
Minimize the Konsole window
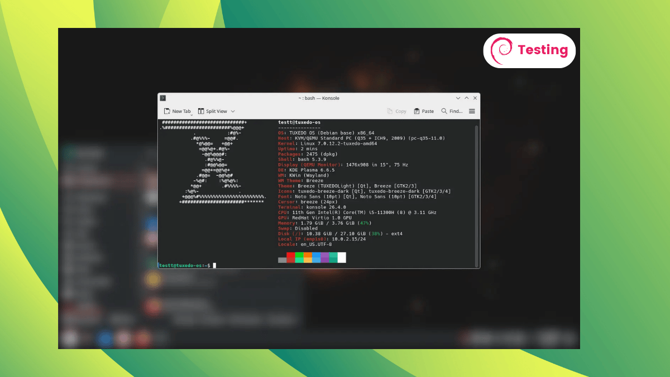[458, 98]
